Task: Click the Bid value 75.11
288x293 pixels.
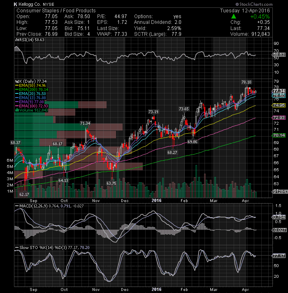Action: click(84, 28)
